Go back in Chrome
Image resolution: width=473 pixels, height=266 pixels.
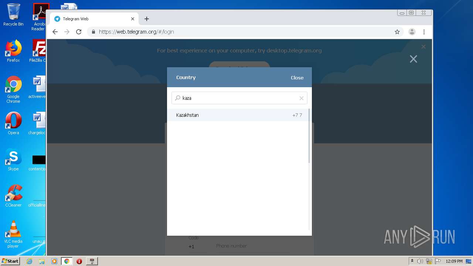click(55, 32)
